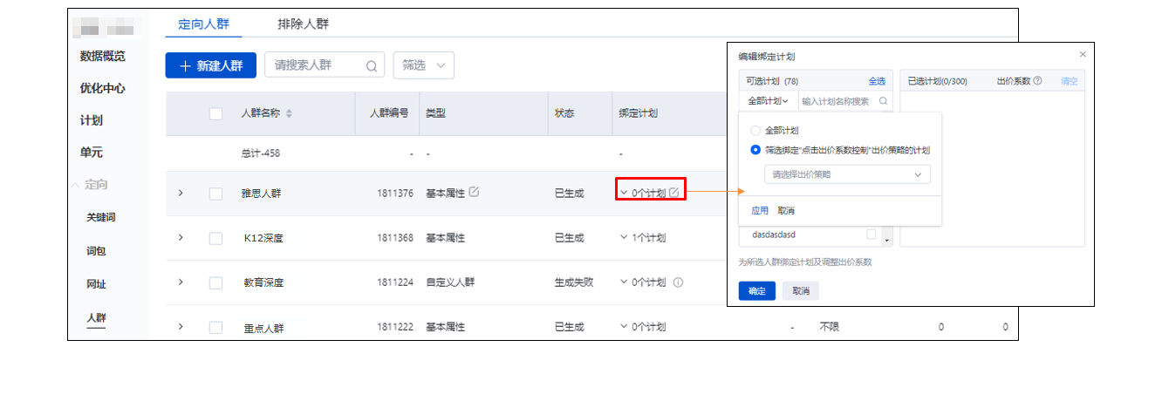The width and height of the screenshot is (1169, 408).
Task: Click the 新建人群 button
Action: click(x=210, y=65)
